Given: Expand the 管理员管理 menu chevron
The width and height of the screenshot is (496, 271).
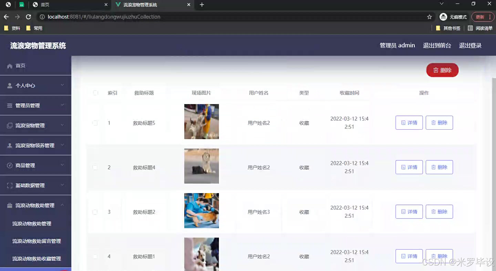Looking at the screenshot, I should (x=62, y=105).
